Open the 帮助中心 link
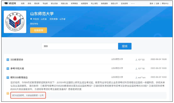174x103 pixels. (165, 3)
